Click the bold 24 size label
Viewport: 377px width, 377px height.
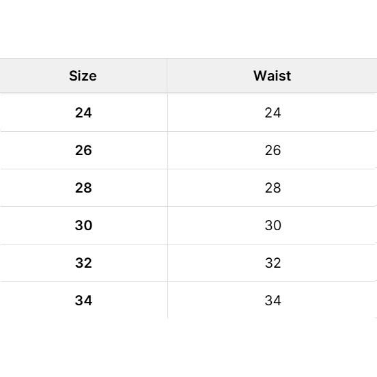click(x=83, y=113)
